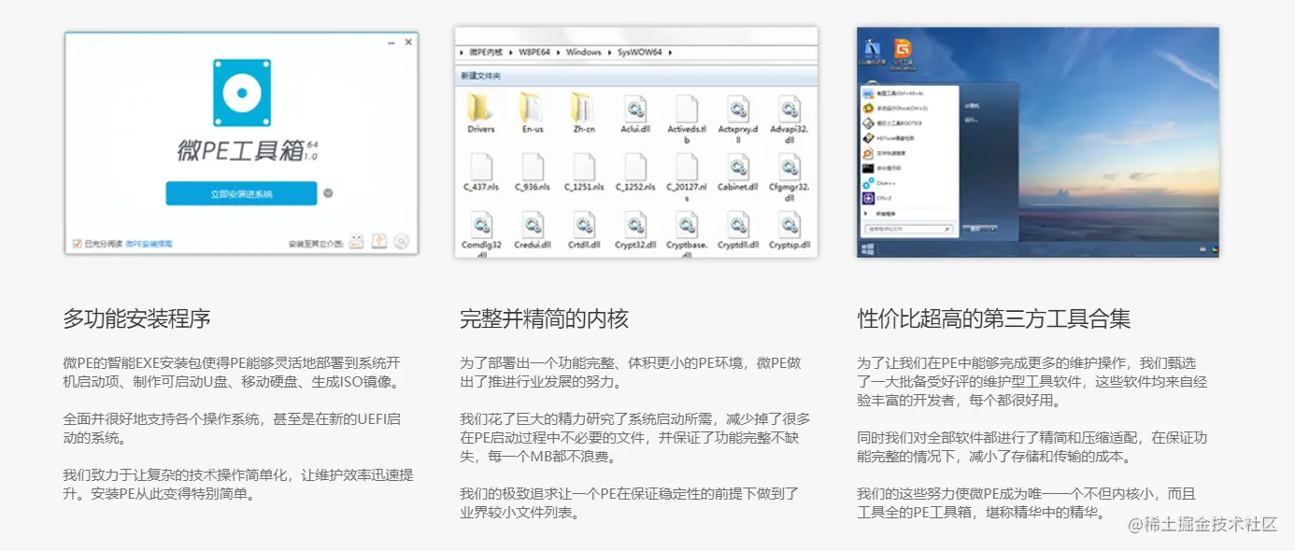Screen dimensions: 1295x551
Task: Click the generate ISO image icon
Action: [402, 241]
